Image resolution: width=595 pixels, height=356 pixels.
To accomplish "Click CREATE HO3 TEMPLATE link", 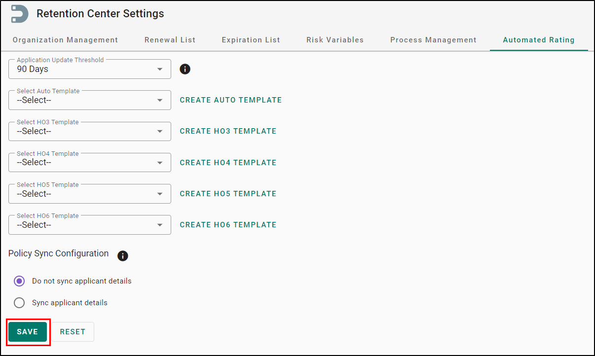I will (228, 131).
